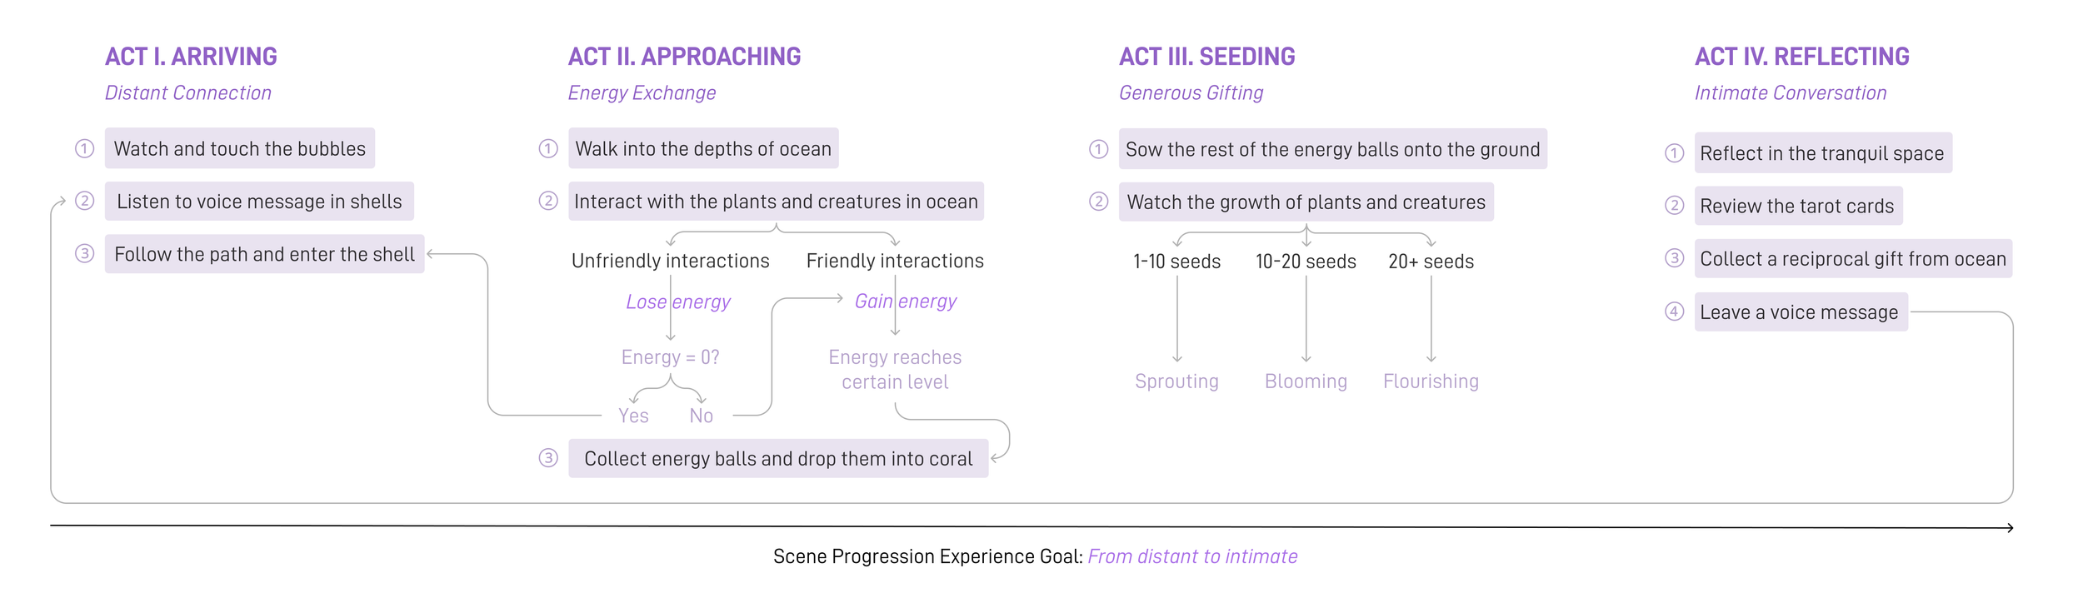Click the circled 4 beside Leave a voice message
This screenshot has height=593, width=2083.
[x=1674, y=311]
